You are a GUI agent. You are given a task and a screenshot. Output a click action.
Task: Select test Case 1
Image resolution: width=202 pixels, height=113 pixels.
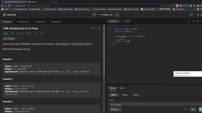click(x=114, y=95)
